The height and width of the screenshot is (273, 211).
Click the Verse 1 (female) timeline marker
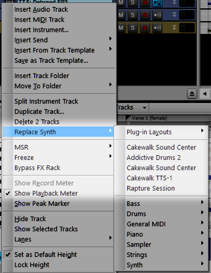(149, 118)
